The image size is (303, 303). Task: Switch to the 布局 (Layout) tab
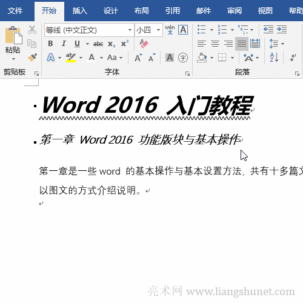pyautogui.click(x=142, y=11)
